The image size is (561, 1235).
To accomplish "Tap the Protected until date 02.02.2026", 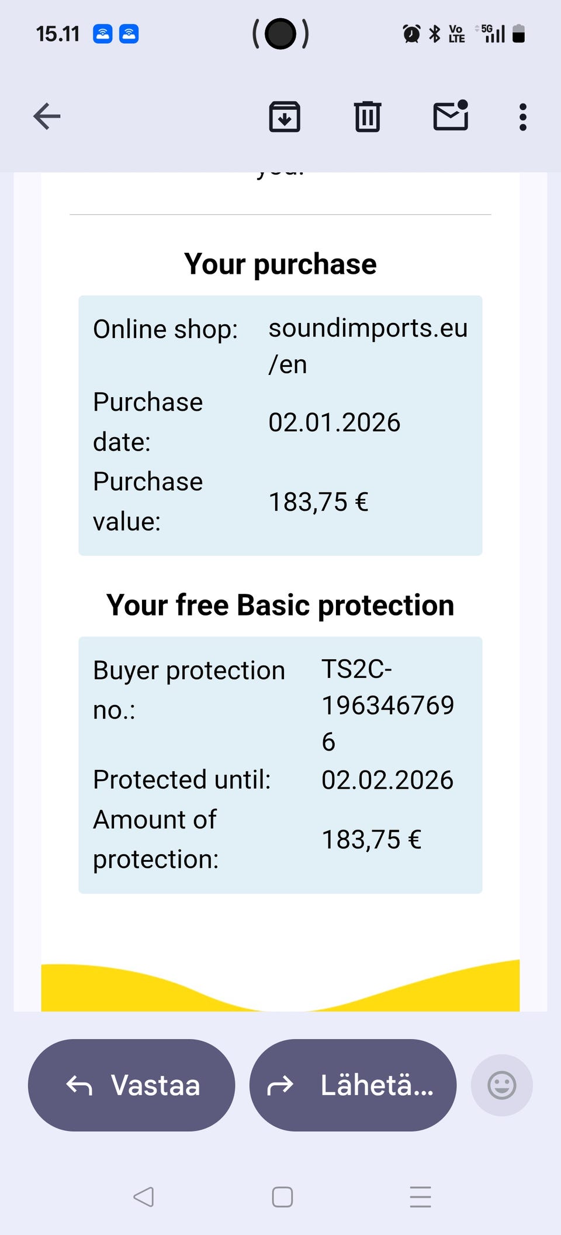I will pyautogui.click(x=387, y=780).
